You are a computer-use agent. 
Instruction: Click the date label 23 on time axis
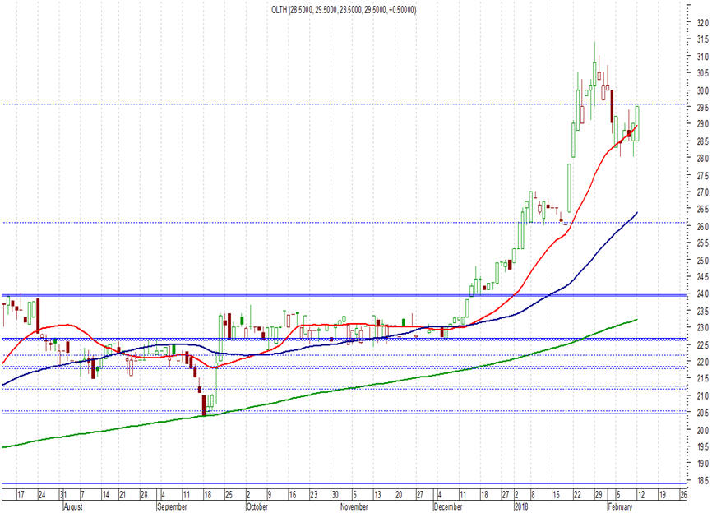click(x=314, y=494)
